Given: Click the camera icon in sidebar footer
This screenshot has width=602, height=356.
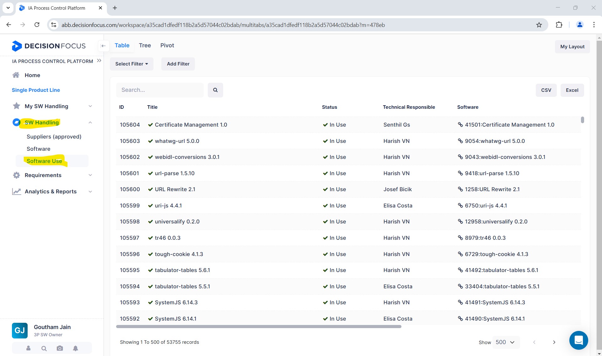Looking at the screenshot, I should pos(60,348).
